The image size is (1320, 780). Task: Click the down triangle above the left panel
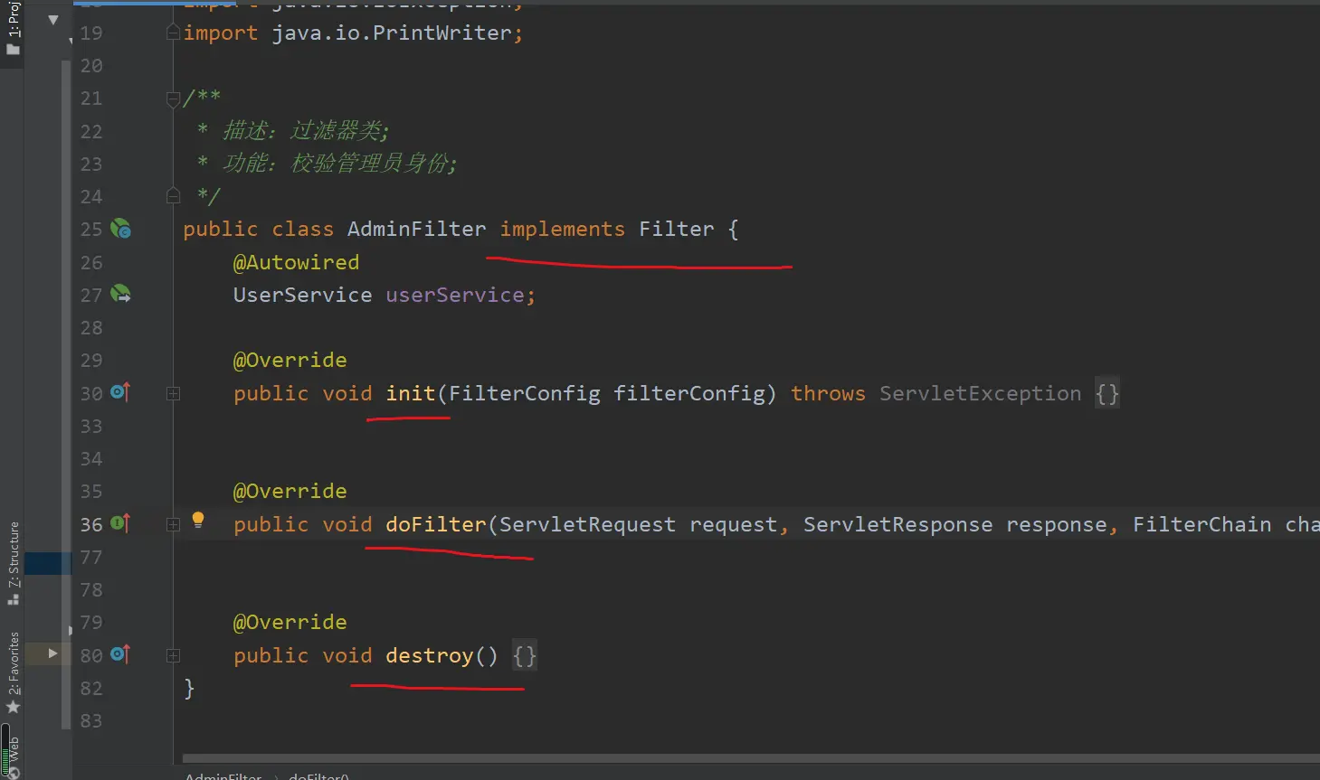53,19
